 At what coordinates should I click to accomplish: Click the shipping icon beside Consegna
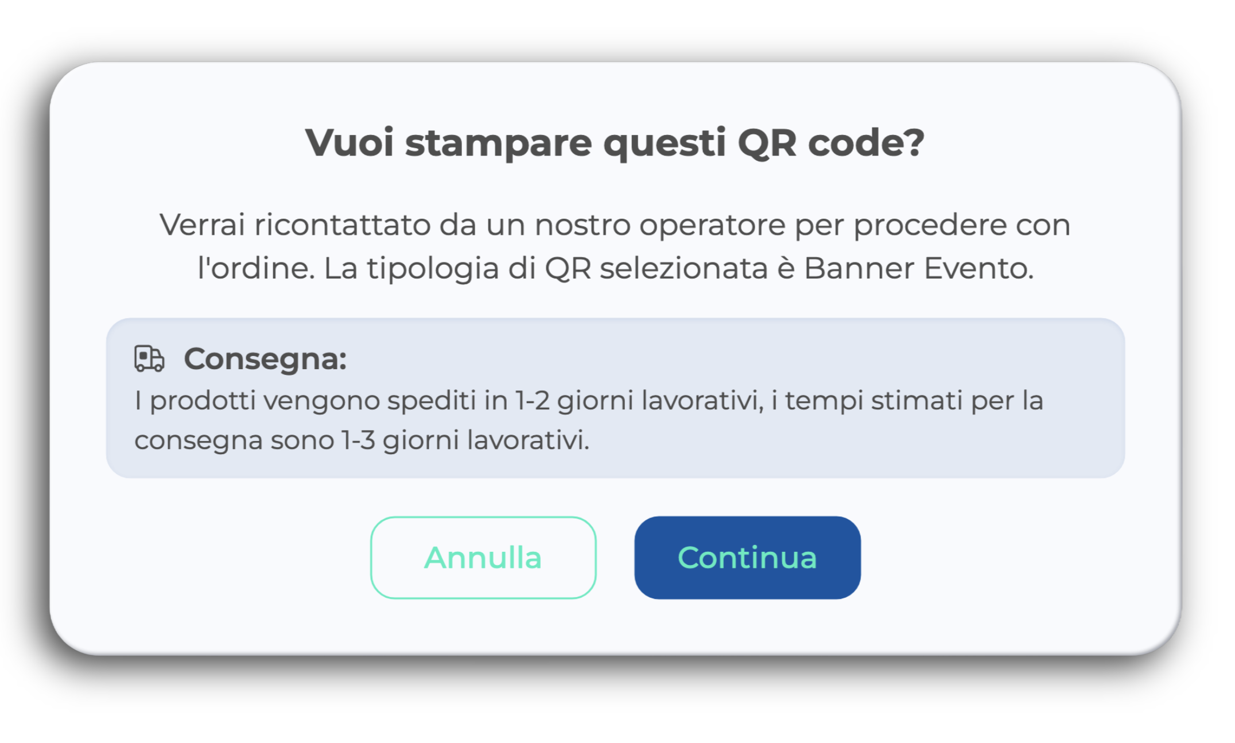(149, 359)
